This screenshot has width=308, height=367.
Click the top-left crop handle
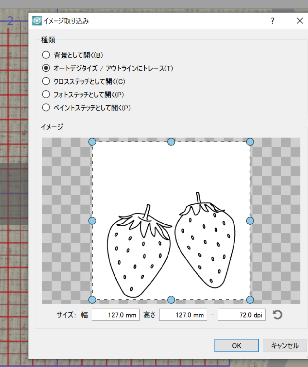[92, 142]
